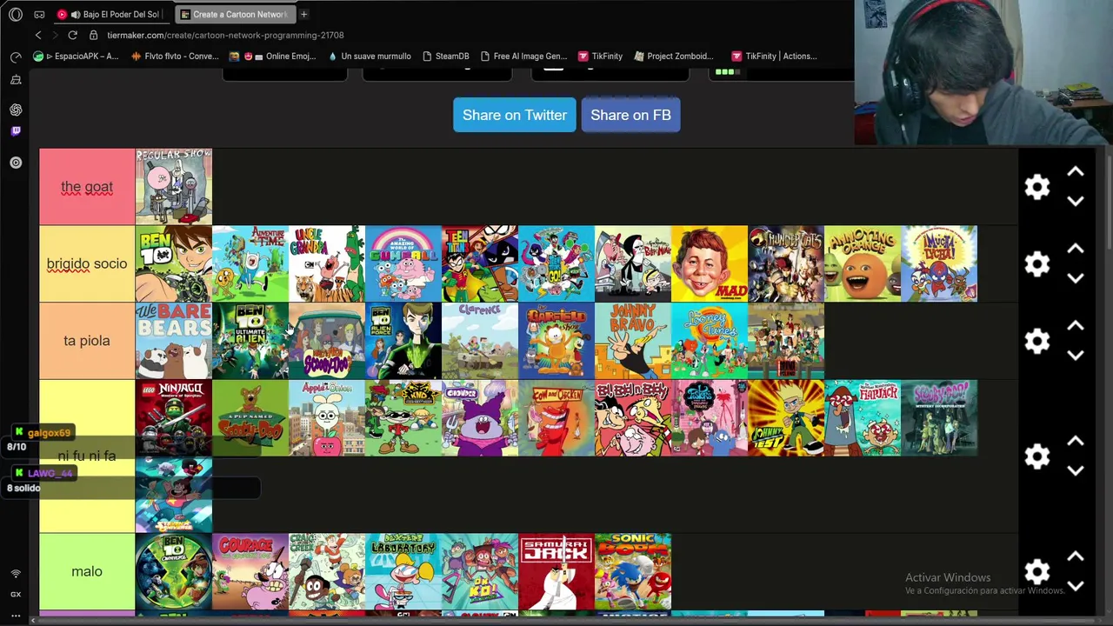Select Annoying Orange thumbnail
Image resolution: width=1113 pixels, height=626 pixels.
863,263
